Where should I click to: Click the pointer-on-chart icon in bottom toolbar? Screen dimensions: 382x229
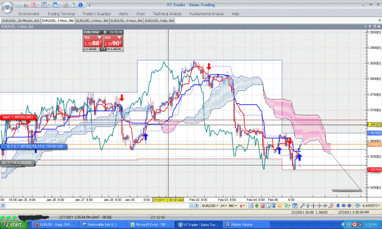(x=268, y=206)
